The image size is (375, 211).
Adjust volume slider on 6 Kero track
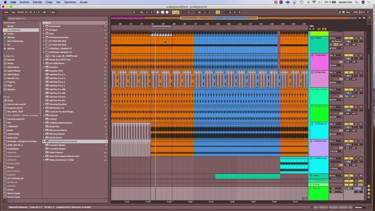click(x=349, y=42)
